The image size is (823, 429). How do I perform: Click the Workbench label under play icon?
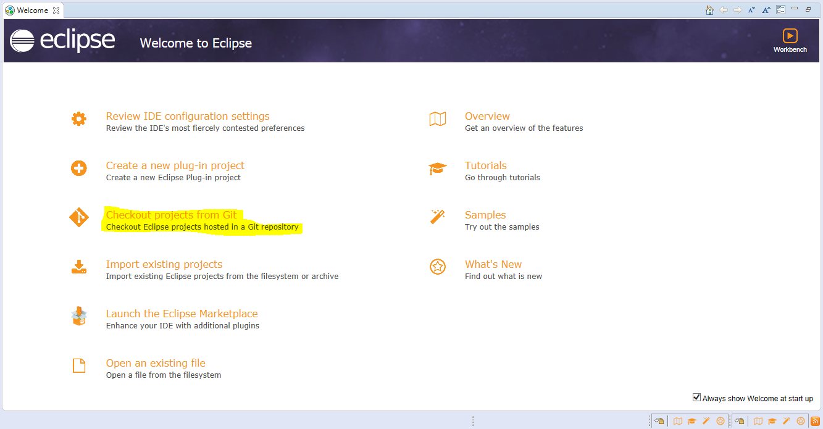tap(790, 49)
